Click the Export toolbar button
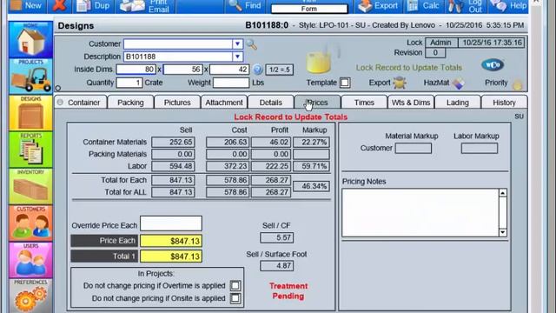This screenshot has height=313, width=556. pyautogui.click(x=378, y=6)
